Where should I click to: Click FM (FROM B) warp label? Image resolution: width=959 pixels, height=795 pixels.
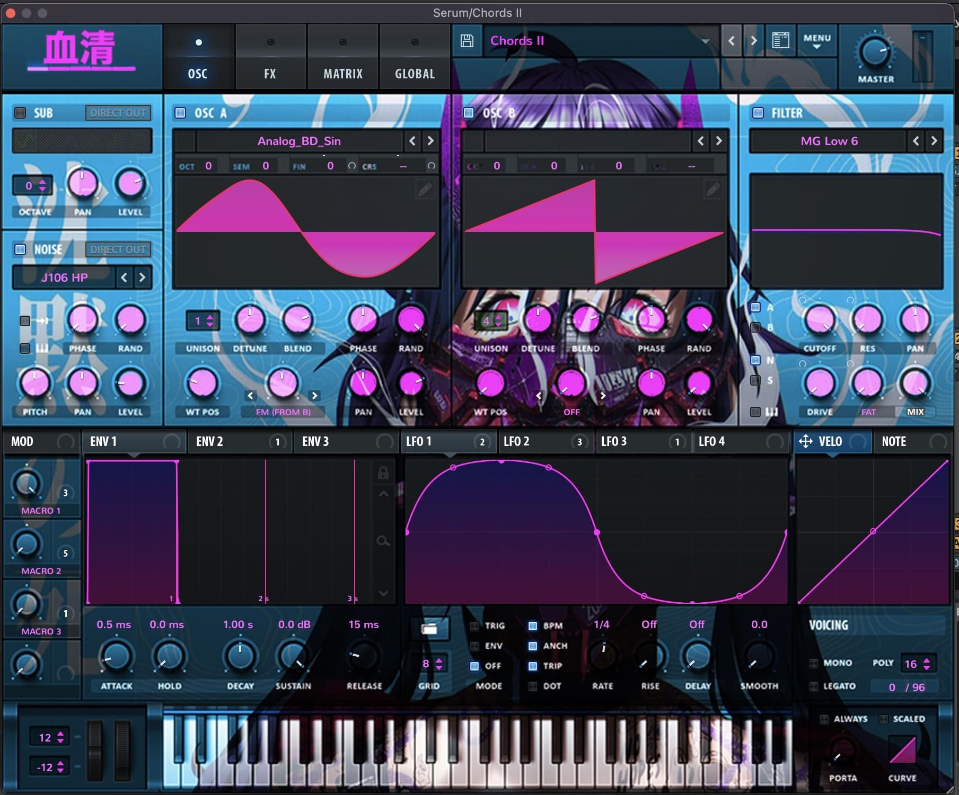coord(284,412)
